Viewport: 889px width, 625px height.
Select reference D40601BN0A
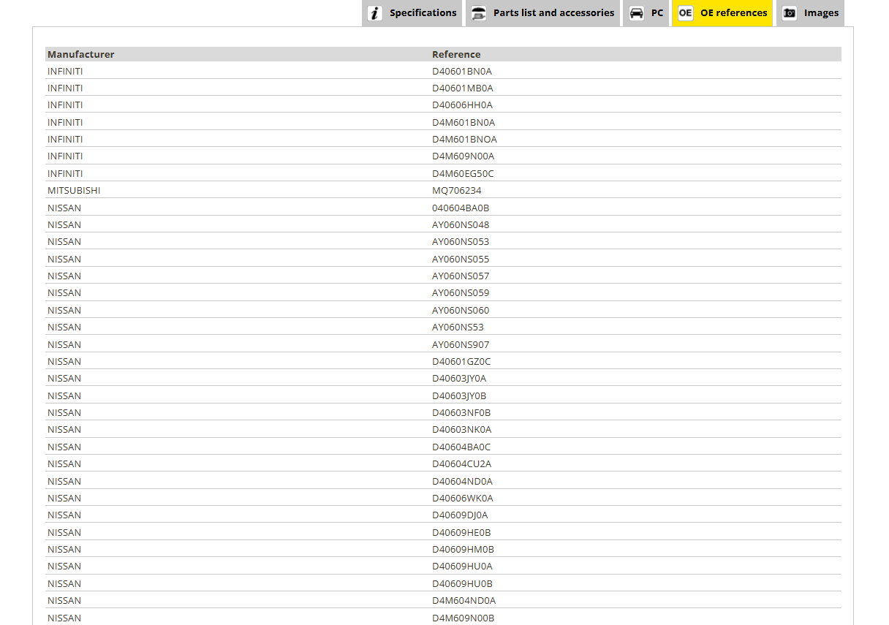pos(462,71)
